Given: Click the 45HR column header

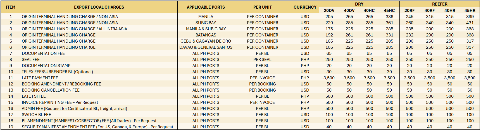Looking at the screenshot, I should tap(470, 11).
